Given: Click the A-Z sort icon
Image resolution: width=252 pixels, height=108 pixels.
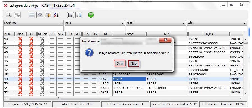Looking at the screenshot, I should [56, 15].
